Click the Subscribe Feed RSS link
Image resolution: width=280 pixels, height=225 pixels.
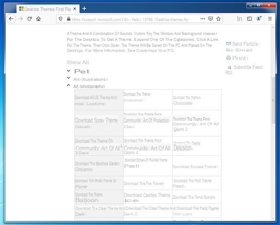tap(244, 70)
